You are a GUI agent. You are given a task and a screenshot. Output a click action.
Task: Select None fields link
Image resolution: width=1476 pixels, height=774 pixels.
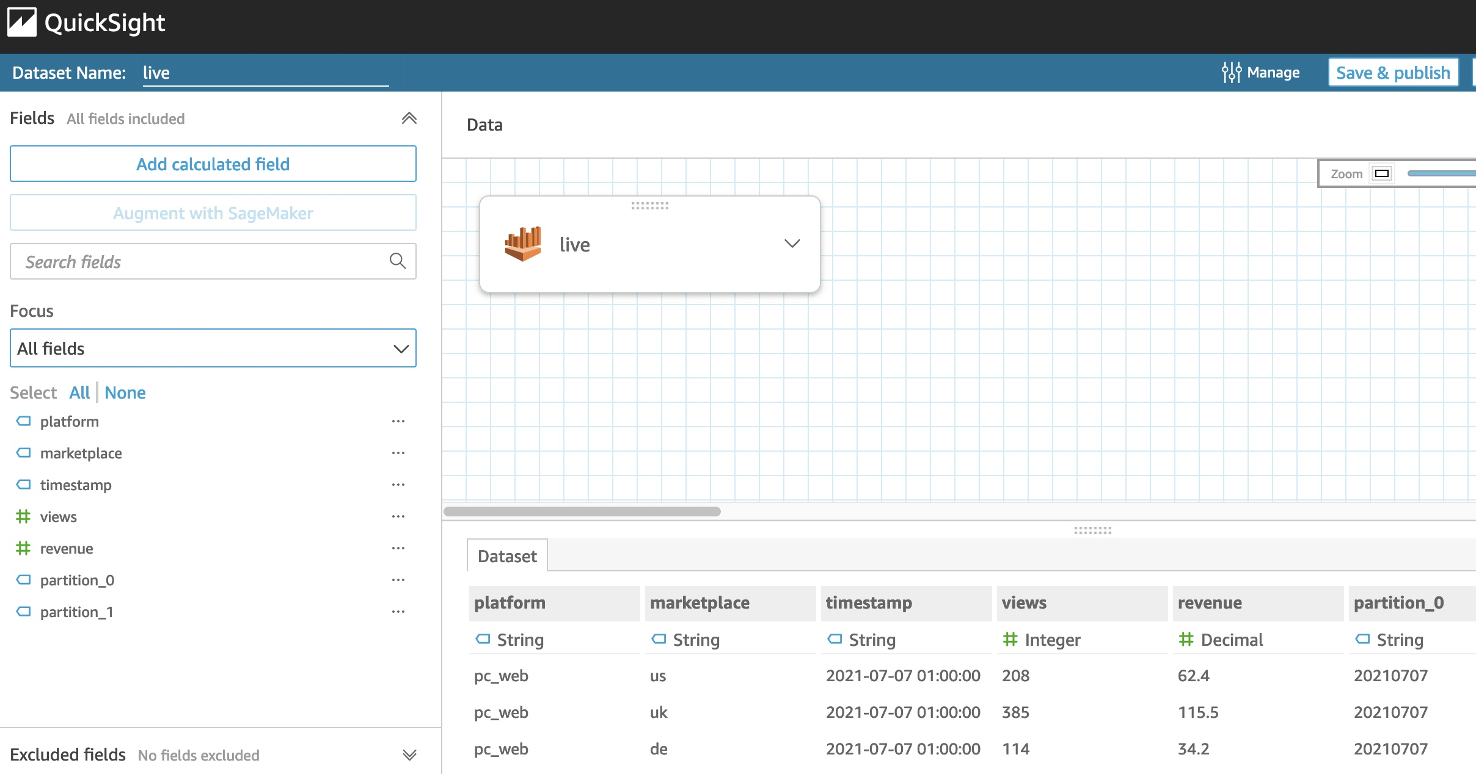click(x=125, y=392)
